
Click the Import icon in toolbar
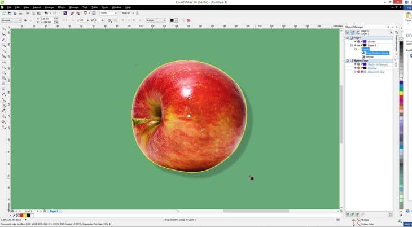click(72, 13)
